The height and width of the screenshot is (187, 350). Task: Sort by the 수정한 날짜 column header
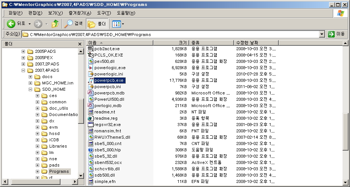point(256,43)
